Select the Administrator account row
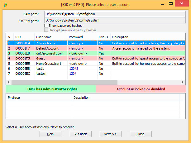This screenshot has width=191, height=143. point(46,43)
